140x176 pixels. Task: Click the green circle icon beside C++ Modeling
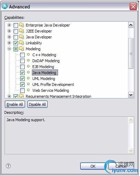click(28, 54)
